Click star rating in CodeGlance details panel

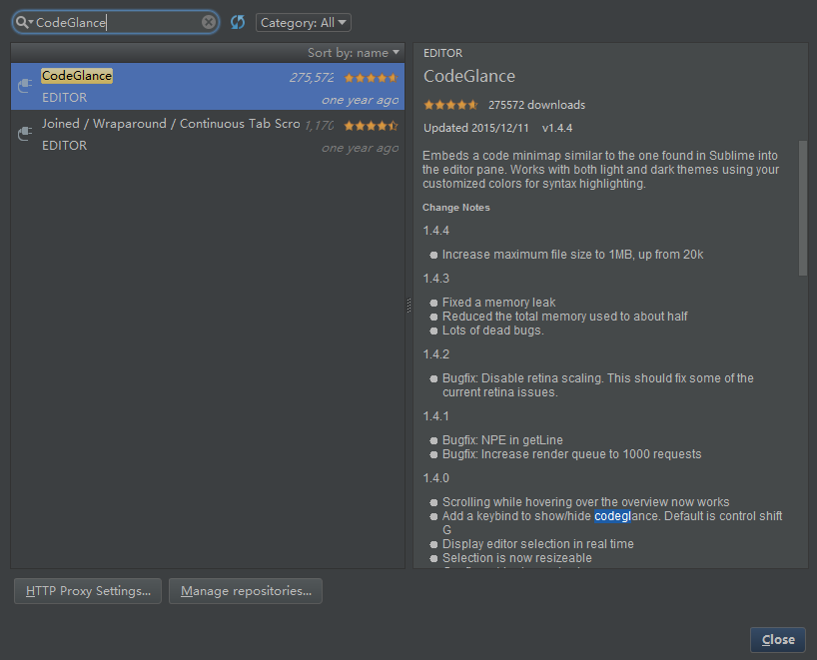450,105
